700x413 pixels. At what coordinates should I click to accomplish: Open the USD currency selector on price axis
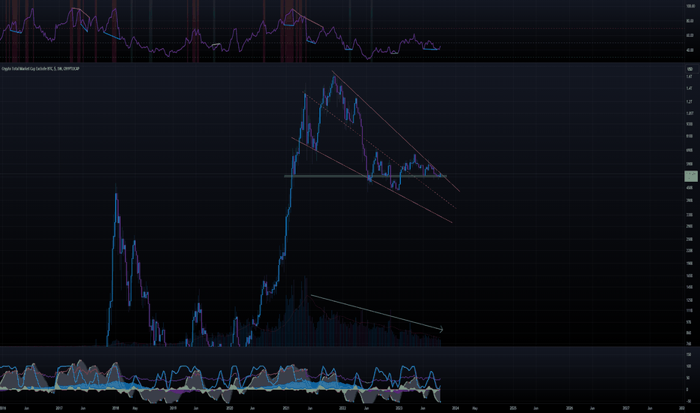[x=689, y=69]
